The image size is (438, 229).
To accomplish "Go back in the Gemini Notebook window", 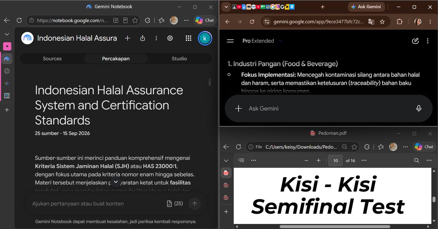I will click(7, 20).
